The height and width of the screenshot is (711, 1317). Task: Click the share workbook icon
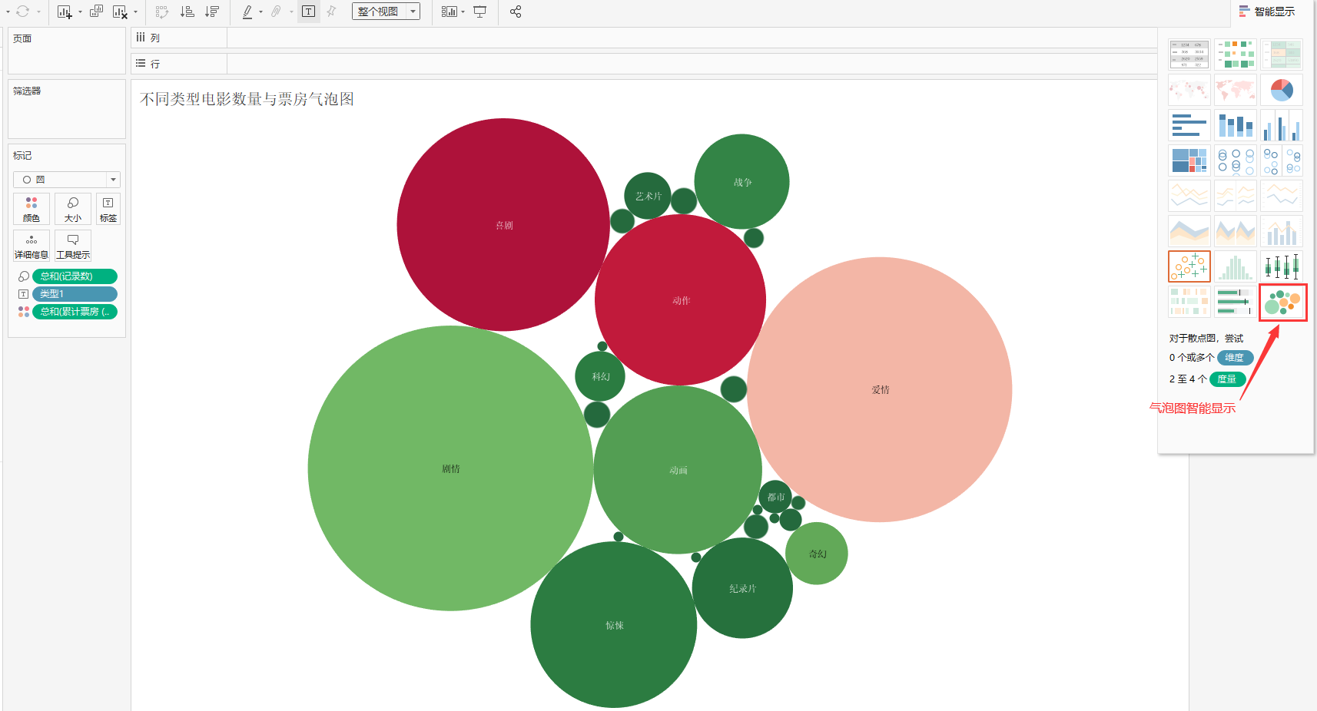(x=516, y=12)
